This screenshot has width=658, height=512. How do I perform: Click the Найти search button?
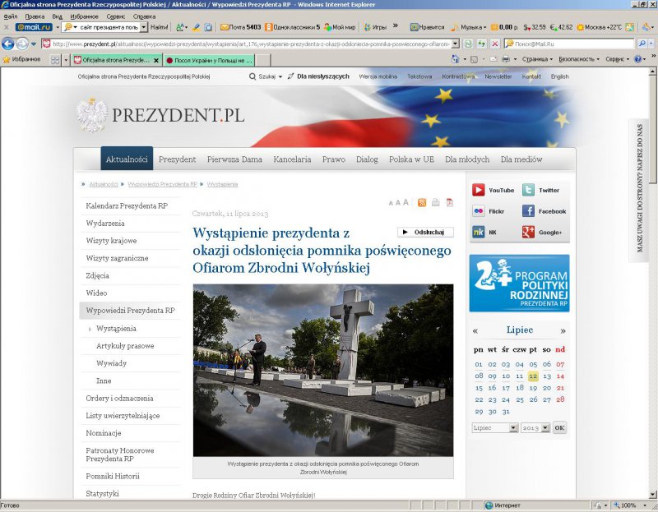point(159,27)
